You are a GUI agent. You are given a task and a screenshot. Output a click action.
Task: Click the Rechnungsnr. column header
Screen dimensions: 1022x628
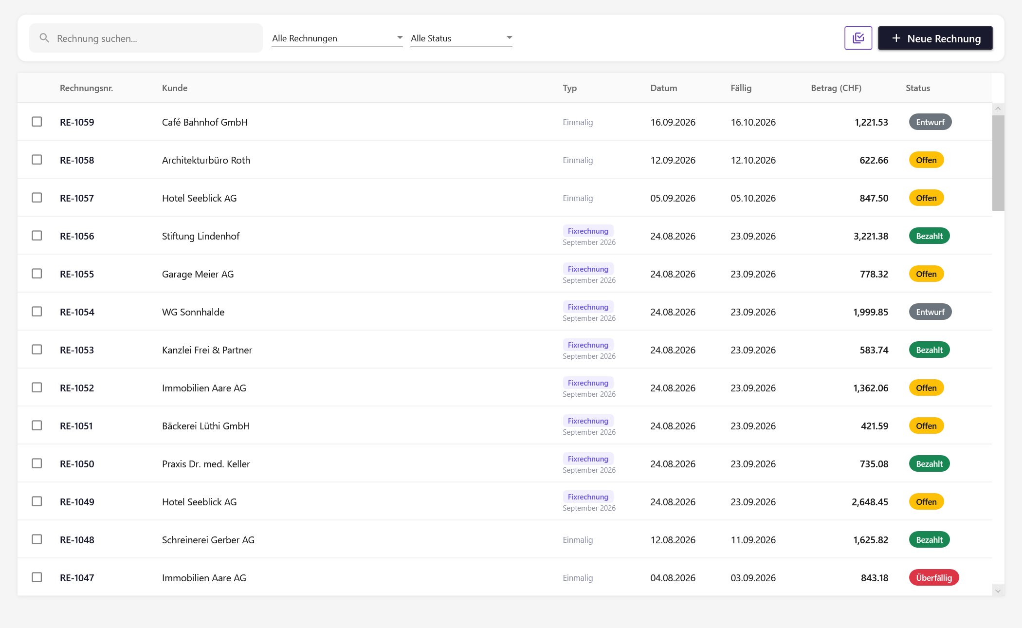86,88
